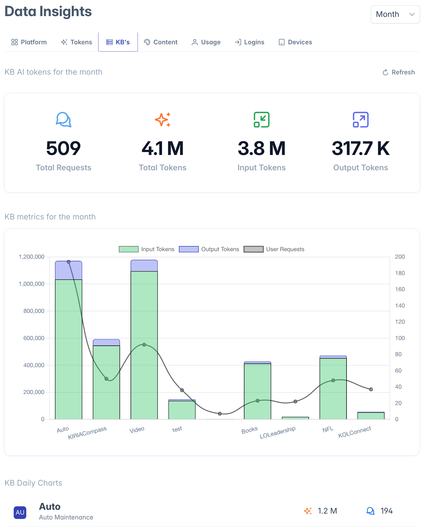Open the Auto knowledge base row title
Screen dimensions: 427x527
50,507
